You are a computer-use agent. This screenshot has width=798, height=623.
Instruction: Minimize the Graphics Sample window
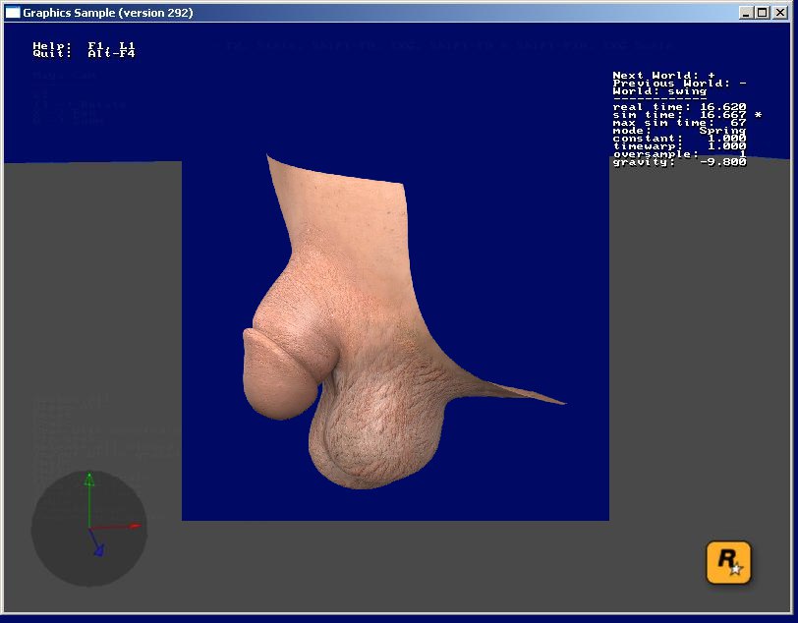(746, 13)
